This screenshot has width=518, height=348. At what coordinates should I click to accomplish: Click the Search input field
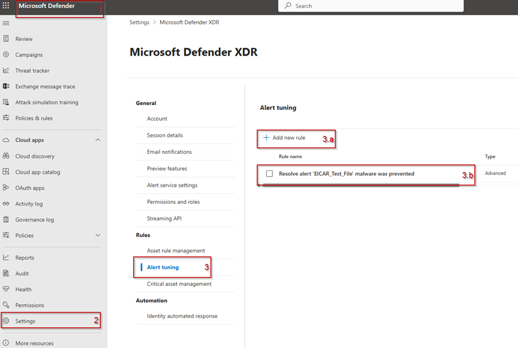tap(371, 5)
